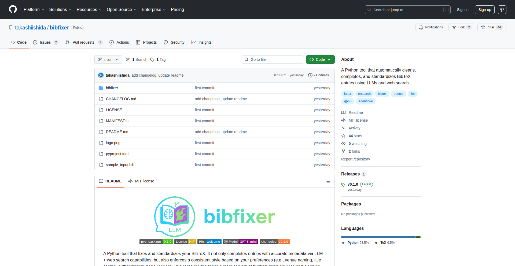This screenshot has width=515, height=266.
Task: Open the Insights tab
Action: tap(202, 42)
